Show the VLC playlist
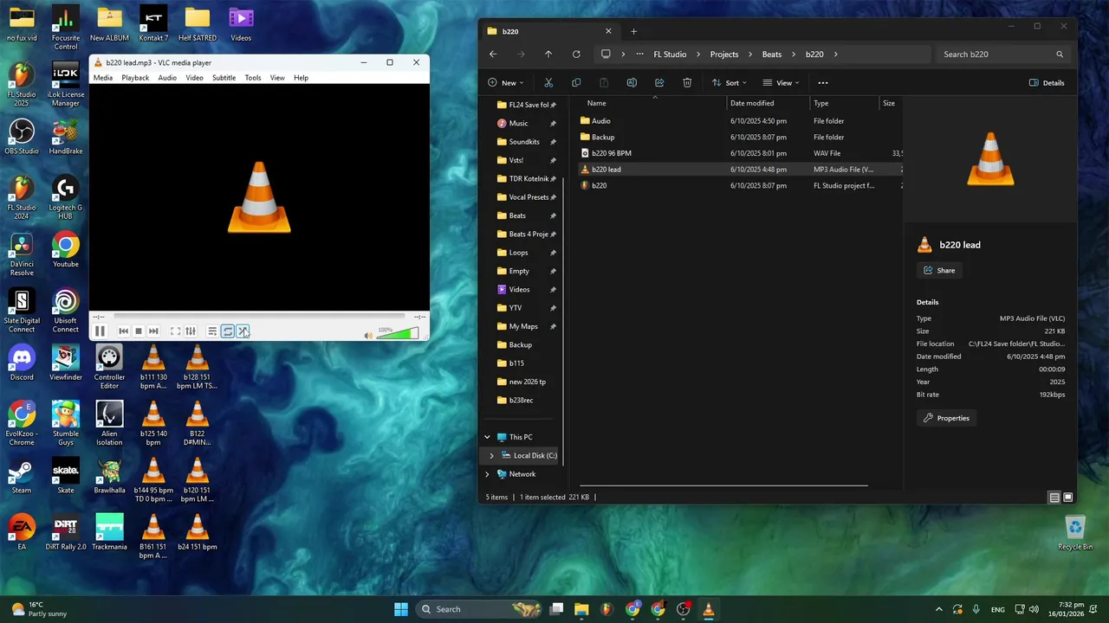Viewport: 1109px width, 623px height. tap(212, 331)
